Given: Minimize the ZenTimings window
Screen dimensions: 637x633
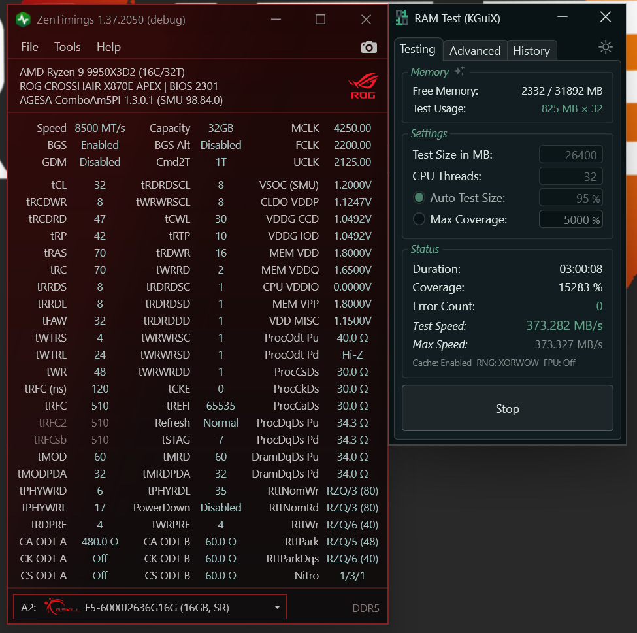Looking at the screenshot, I should (x=276, y=20).
